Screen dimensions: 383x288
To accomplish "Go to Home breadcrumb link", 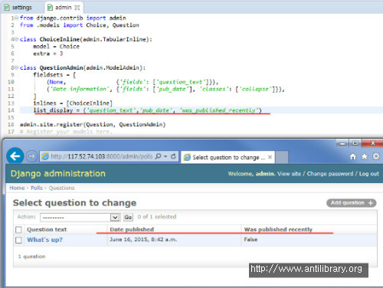I will [17, 188].
